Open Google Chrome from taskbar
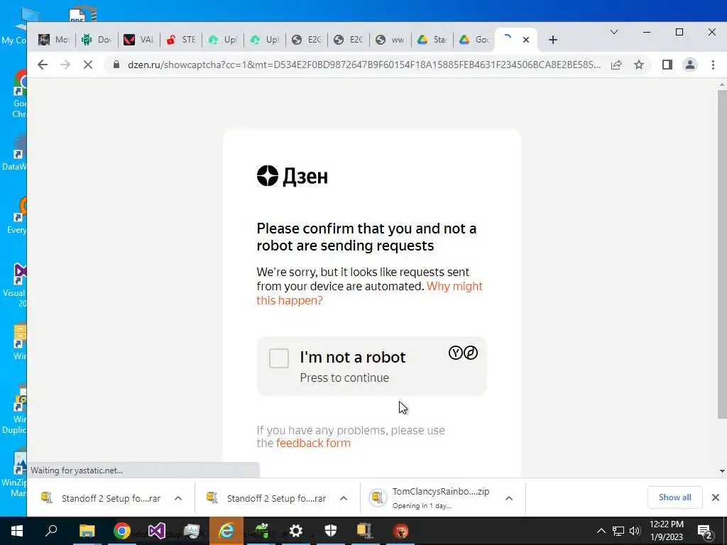 [122, 531]
